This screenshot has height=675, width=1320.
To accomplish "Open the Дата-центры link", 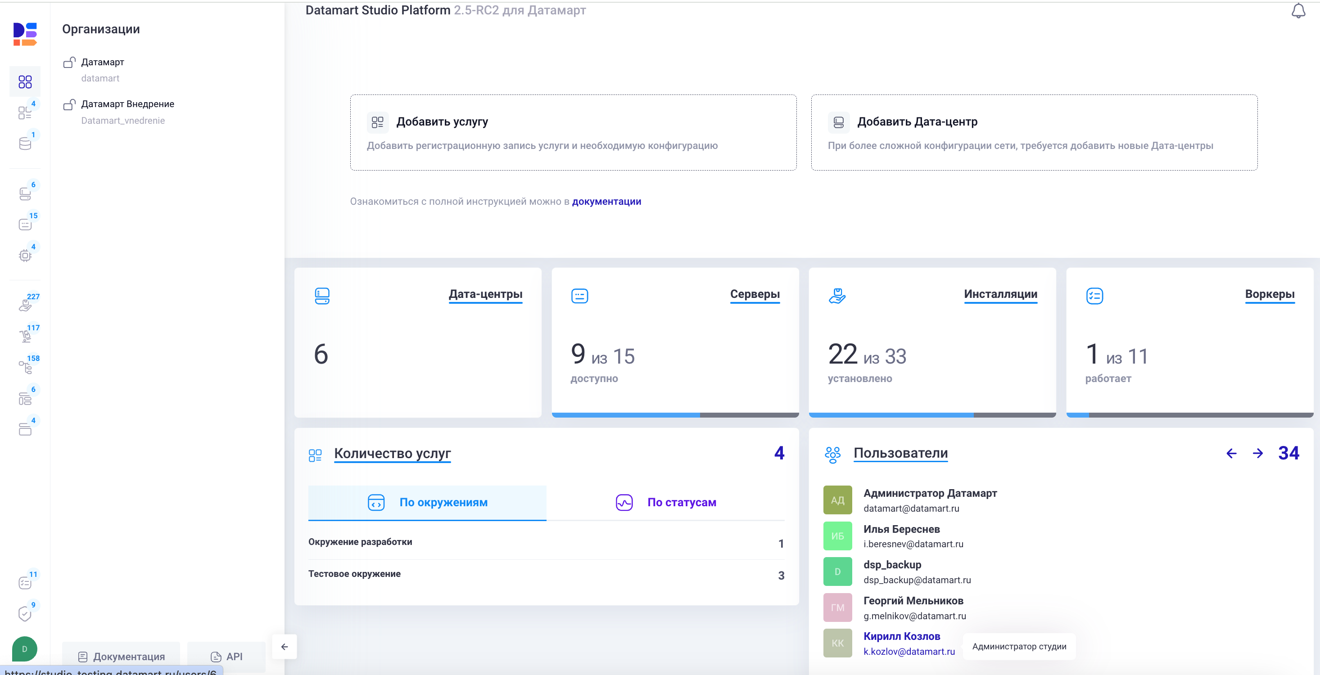I will pos(485,294).
